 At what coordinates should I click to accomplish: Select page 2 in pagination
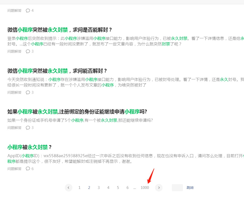tap(89, 188)
